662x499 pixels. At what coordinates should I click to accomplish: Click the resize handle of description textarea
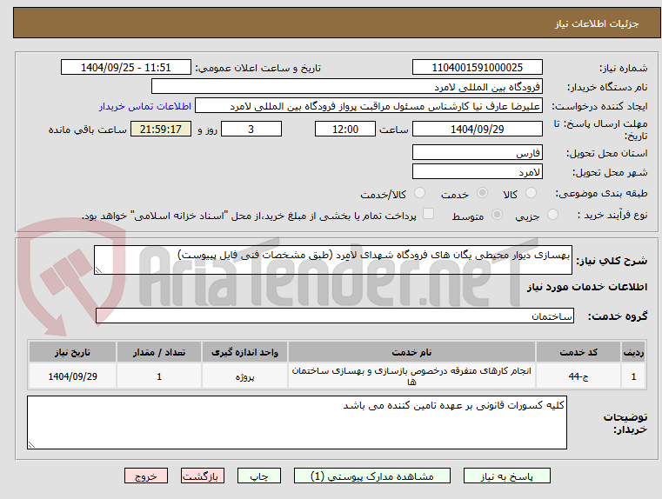98,270
